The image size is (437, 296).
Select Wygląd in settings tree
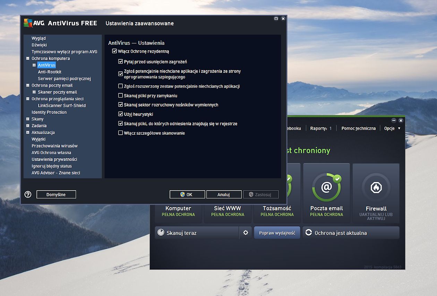point(38,38)
